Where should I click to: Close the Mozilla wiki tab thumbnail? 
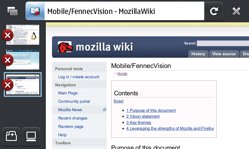7,85
